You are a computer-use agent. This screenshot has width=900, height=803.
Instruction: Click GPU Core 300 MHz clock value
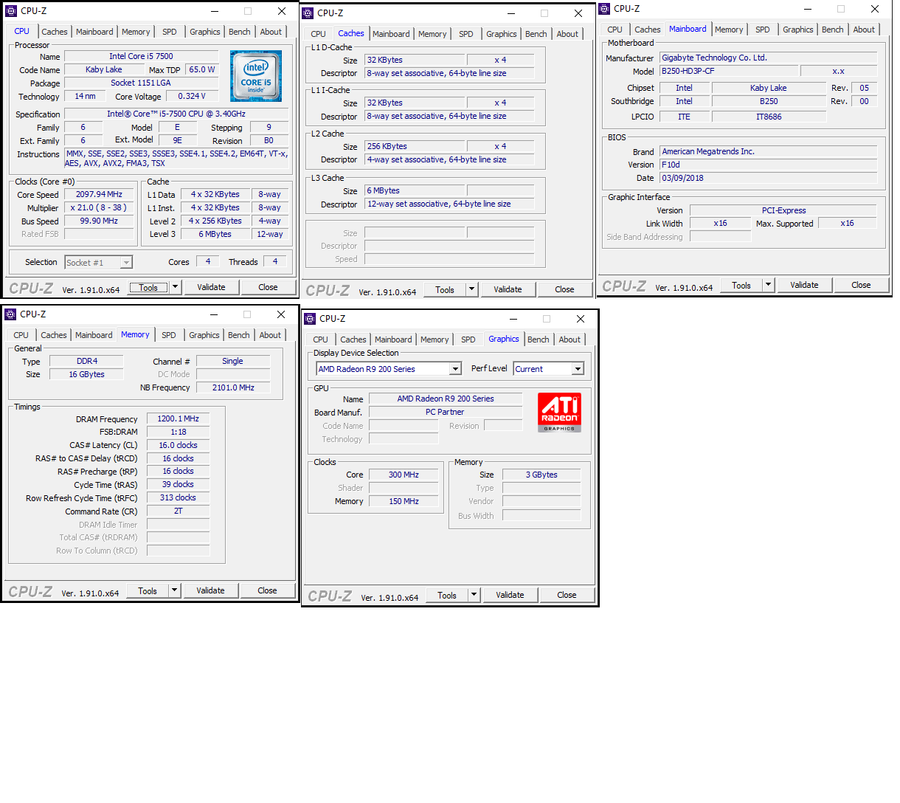[404, 475]
